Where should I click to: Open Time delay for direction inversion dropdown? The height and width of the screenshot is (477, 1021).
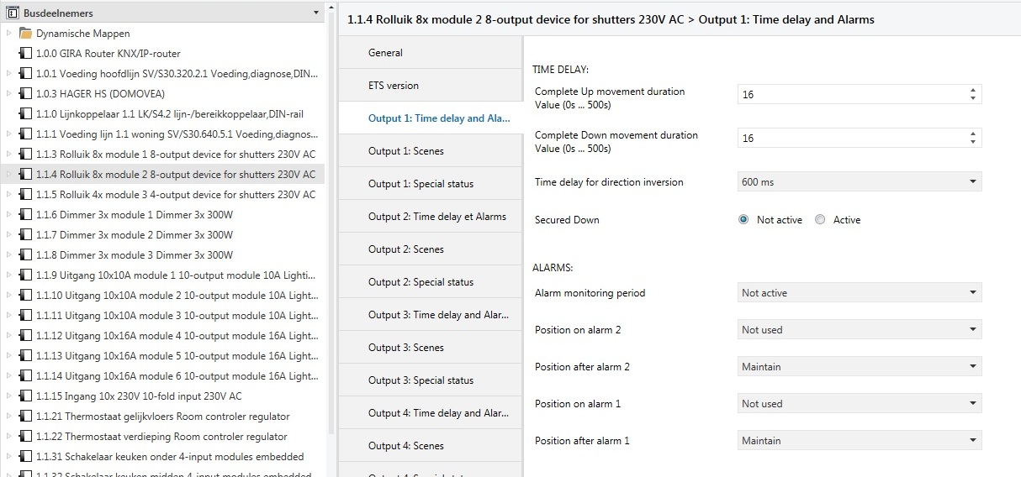coord(859,182)
